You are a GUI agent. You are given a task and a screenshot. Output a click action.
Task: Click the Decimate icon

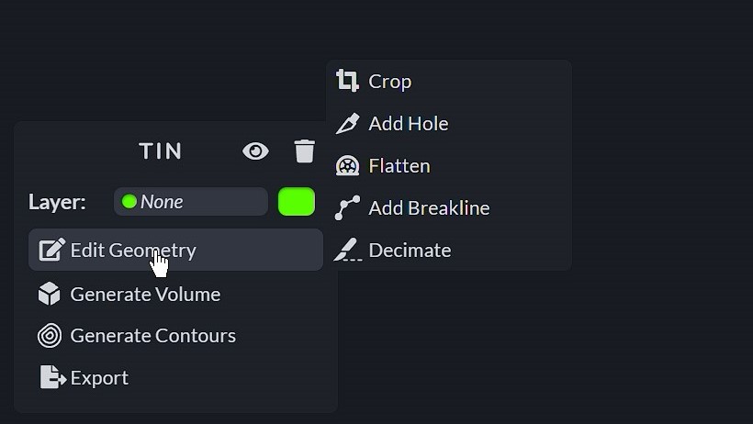pos(347,250)
